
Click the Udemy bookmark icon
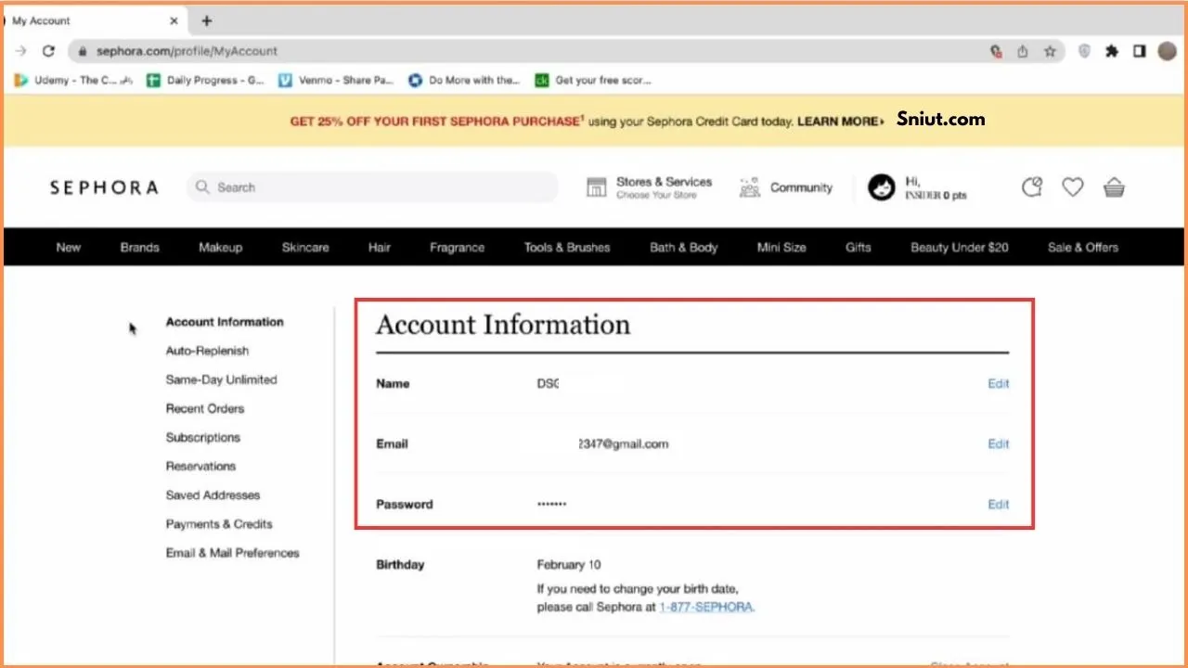pyautogui.click(x=20, y=80)
